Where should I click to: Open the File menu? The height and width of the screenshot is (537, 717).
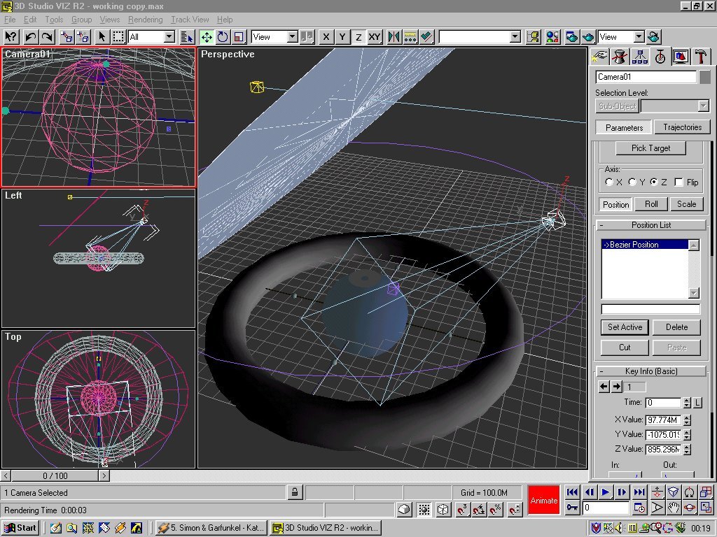[x=10, y=19]
